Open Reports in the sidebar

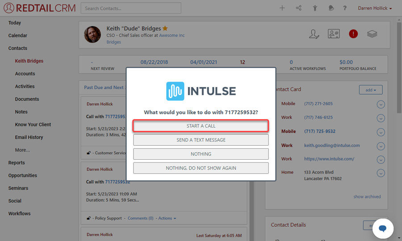(17, 163)
